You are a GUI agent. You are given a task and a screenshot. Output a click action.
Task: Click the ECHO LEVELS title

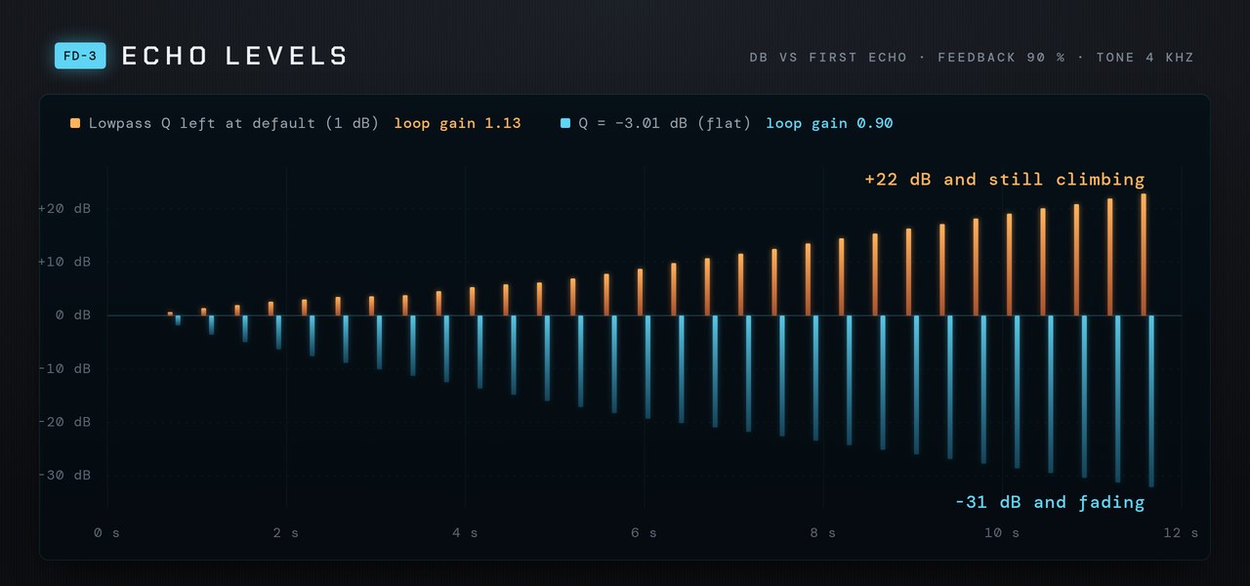(234, 57)
